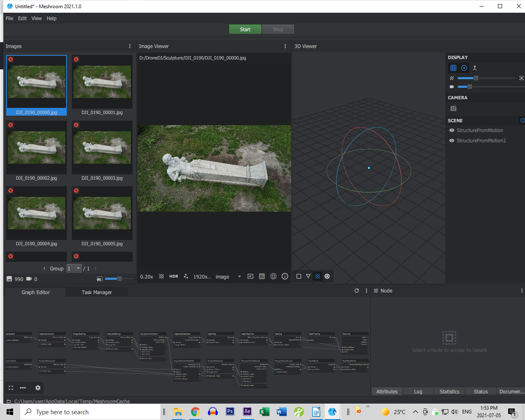Hide the StructureFromMotion2 scene item
The image size is (525, 420).
pyautogui.click(x=452, y=141)
